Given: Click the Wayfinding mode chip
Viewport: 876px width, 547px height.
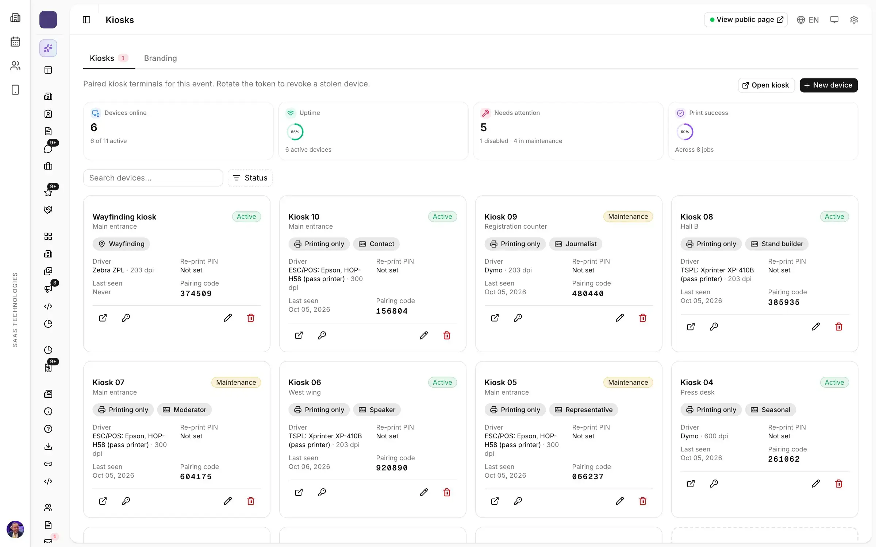Looking at the screenshot, I should [121, 244].
